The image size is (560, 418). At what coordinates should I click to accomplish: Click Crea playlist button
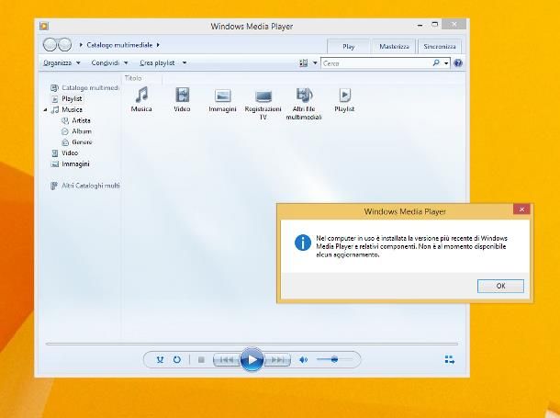pyautogui.click(x=157, y=62)
